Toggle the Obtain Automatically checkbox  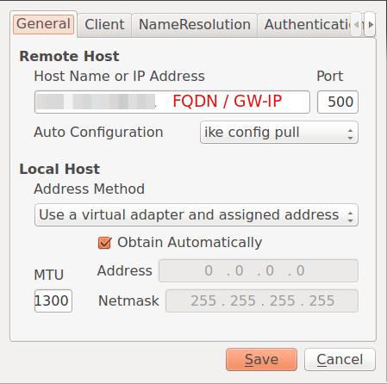104,243
